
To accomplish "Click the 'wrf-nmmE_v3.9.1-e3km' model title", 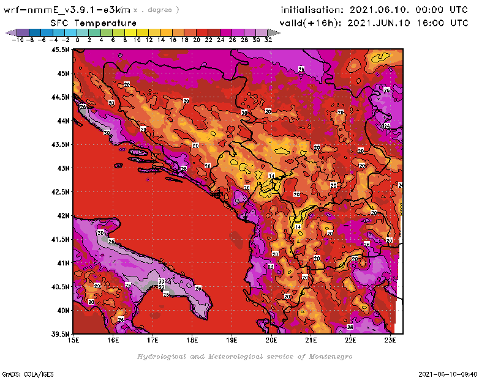I will [x=67, y=10].
